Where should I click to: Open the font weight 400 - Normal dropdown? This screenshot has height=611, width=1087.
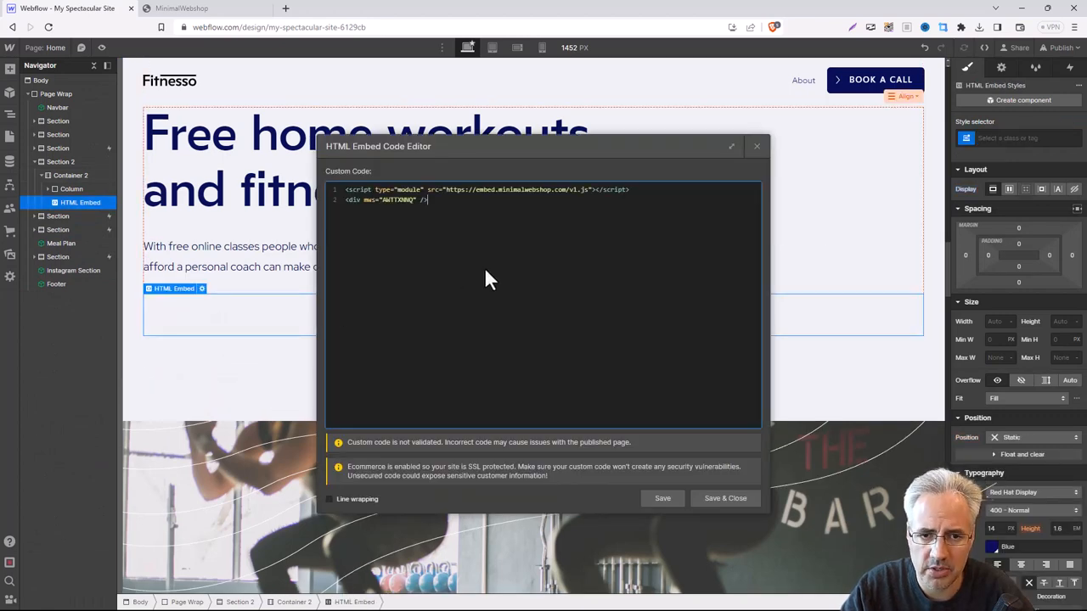coord(1033,510)
